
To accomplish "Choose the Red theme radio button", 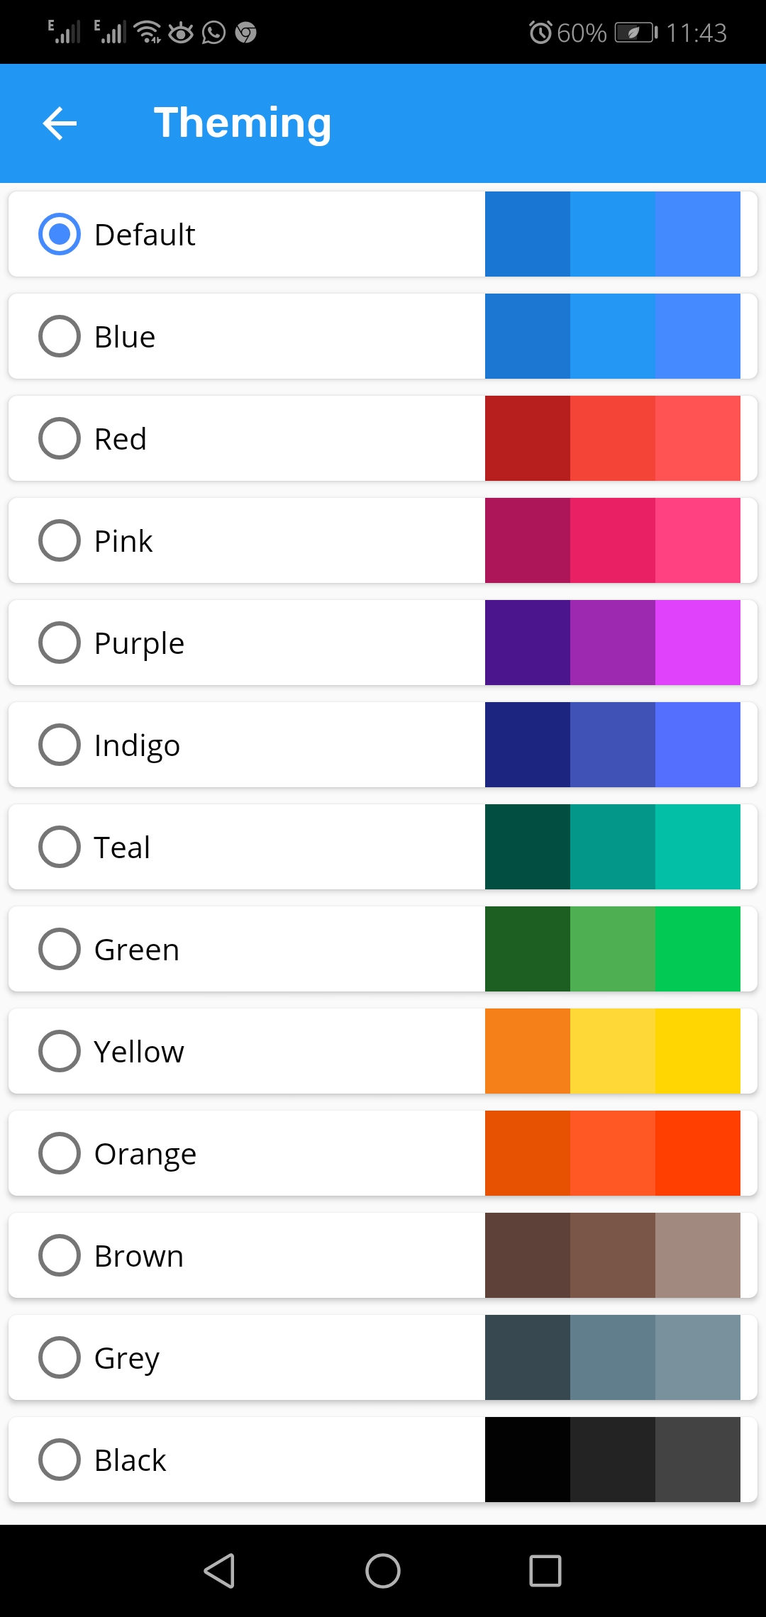I will click(x=60, y=438).
